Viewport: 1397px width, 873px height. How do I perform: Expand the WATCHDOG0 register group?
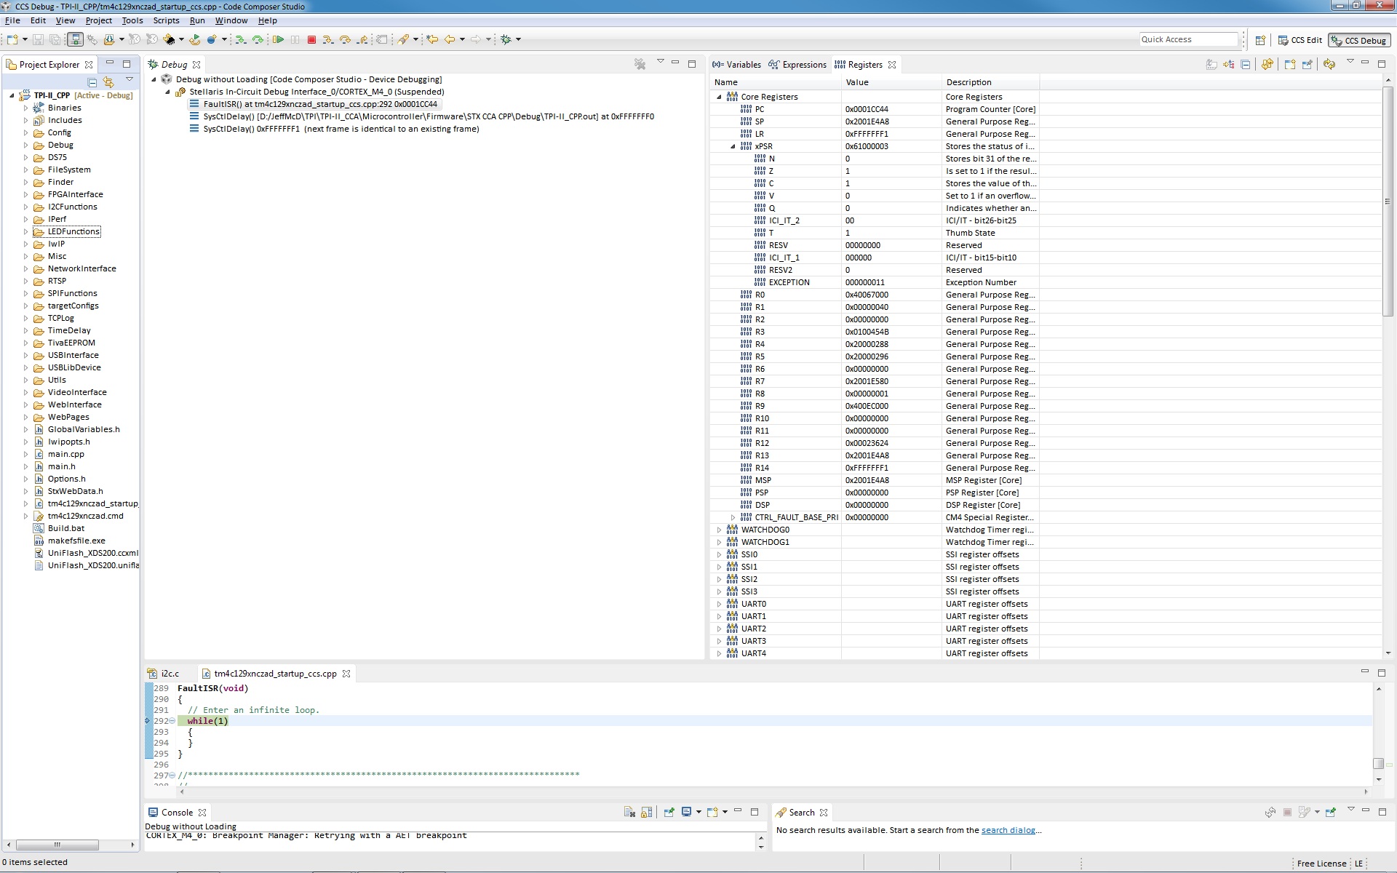tap(720, 530)
